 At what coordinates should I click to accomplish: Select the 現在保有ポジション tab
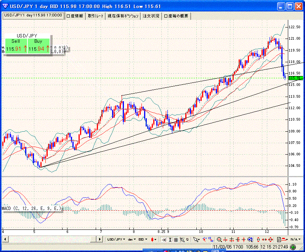coord(123,16)
